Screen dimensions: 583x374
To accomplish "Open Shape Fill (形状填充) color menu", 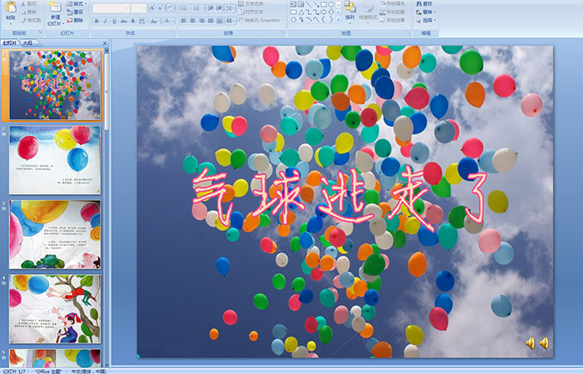I will pos(395,3).
